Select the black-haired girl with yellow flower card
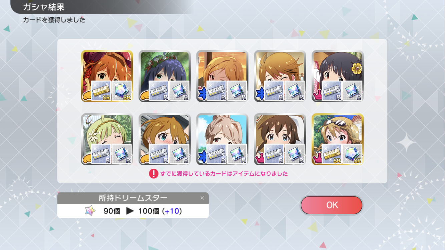The height and width of the screenshot is (250, 445). pos(338,76)
